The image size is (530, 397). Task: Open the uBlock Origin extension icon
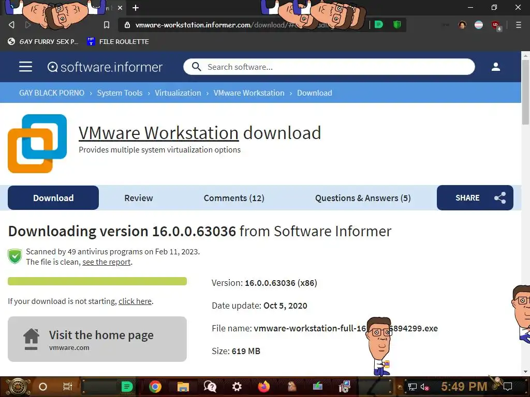[496, 25]
